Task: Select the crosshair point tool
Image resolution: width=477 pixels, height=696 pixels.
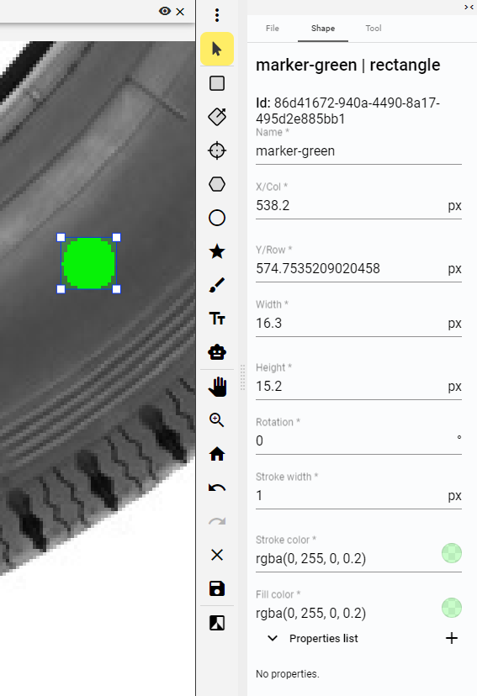Action: [217, 150]
